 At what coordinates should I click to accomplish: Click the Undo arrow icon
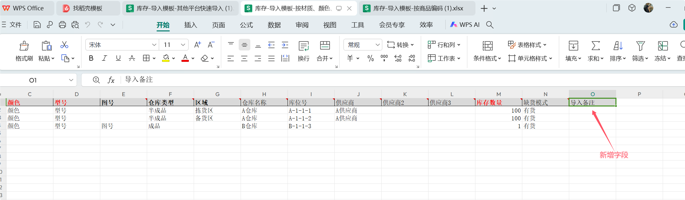(88, 25)
